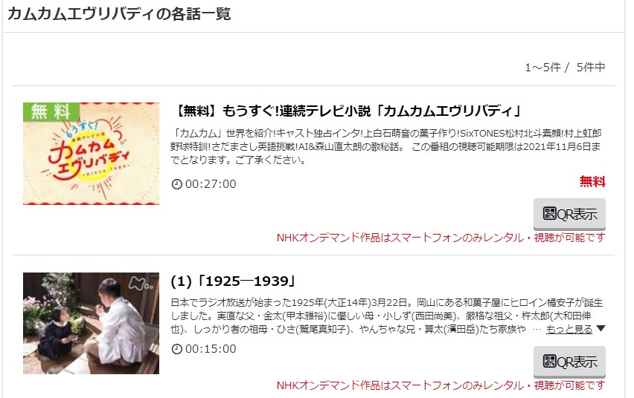Click the NHK smartphone-only notice under the preview
Viewport: 634px width, 398px height.
click(x=441, y=238)
